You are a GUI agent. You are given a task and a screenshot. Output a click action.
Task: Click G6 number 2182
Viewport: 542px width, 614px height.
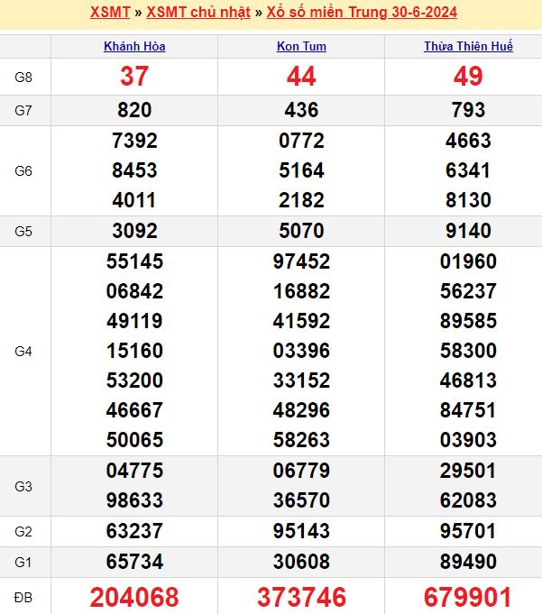pos(301,200)
